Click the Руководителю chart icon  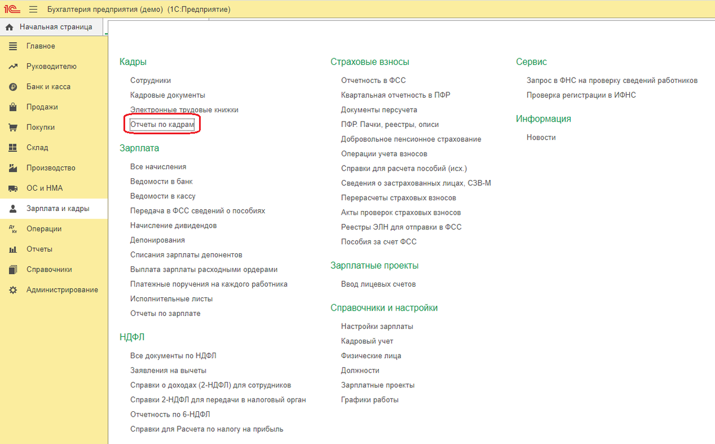click(13, 67)
